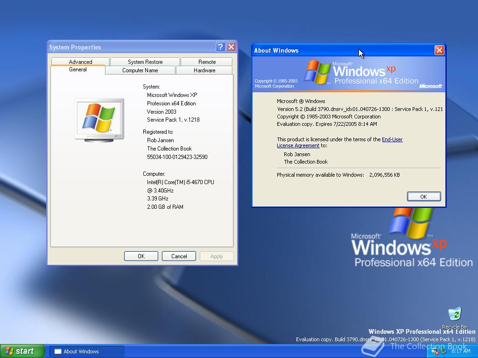Click the network disconnected tray icon

(435, 351)
